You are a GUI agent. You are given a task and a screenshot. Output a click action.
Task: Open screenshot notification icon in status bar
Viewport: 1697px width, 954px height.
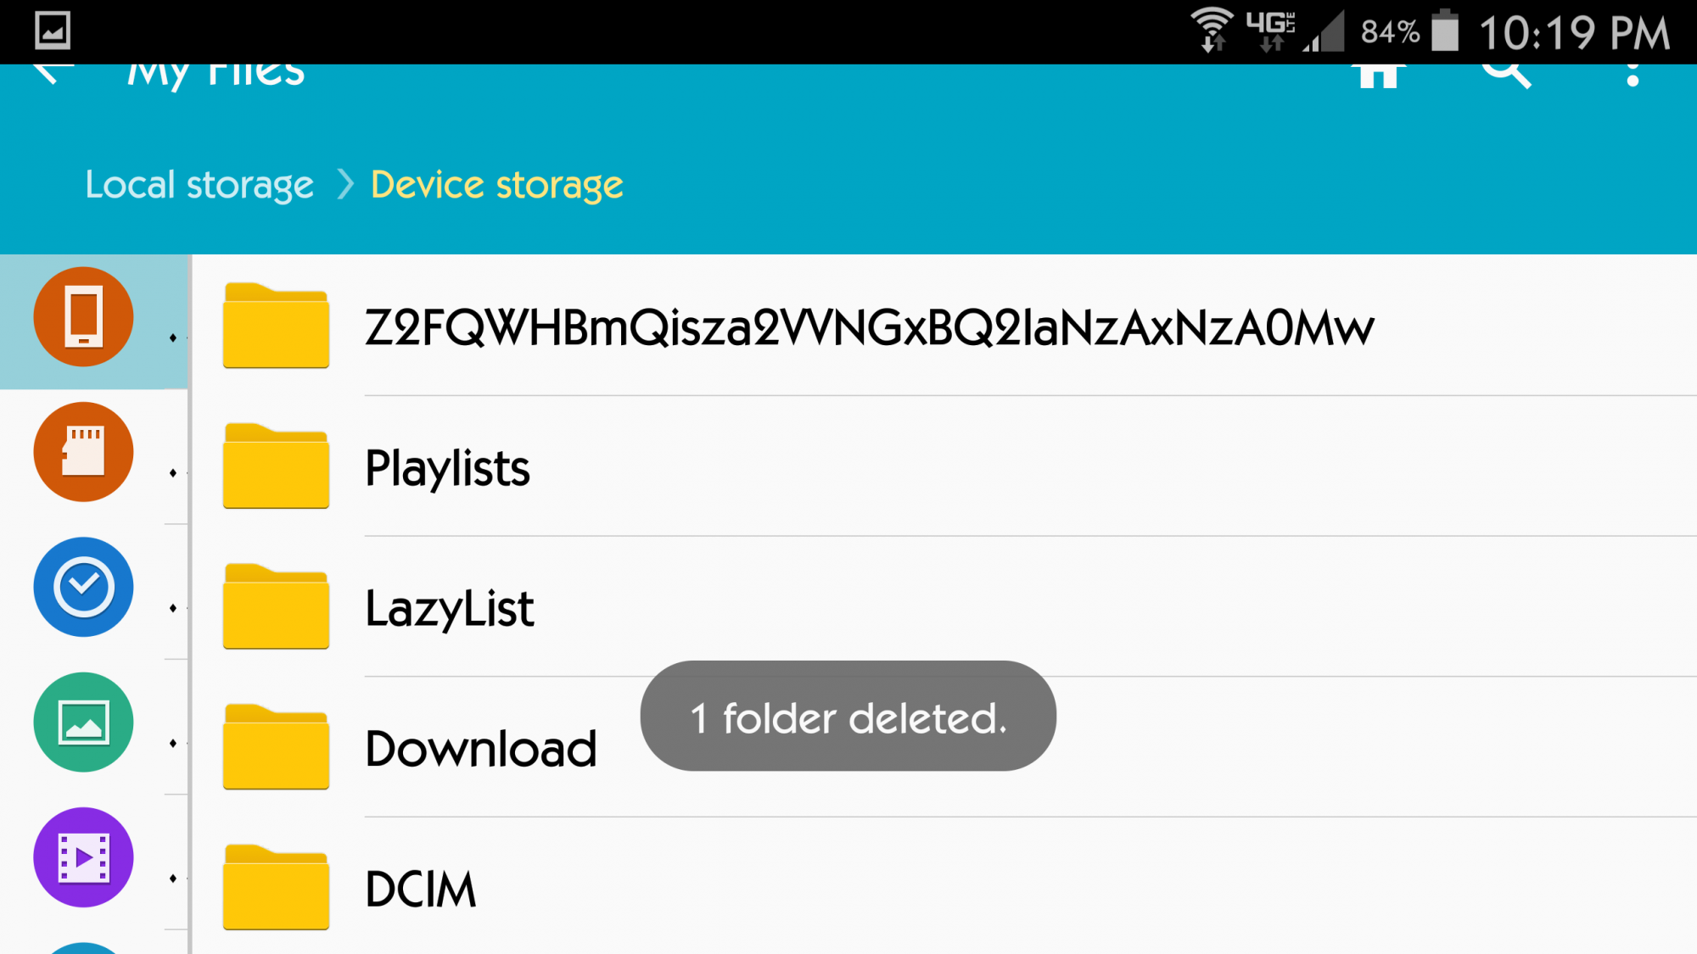tap(53, 31)
